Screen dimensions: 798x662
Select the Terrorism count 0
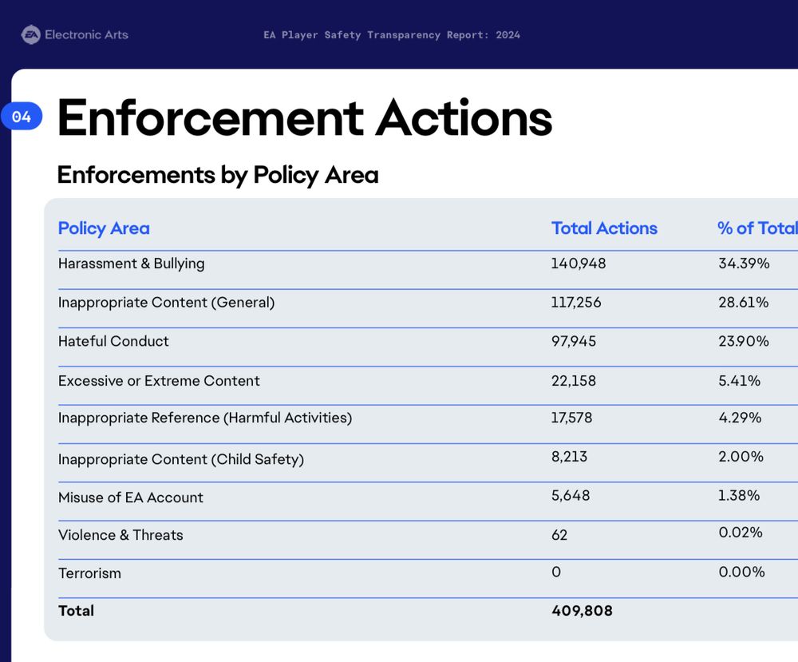(x=556, y=572)
